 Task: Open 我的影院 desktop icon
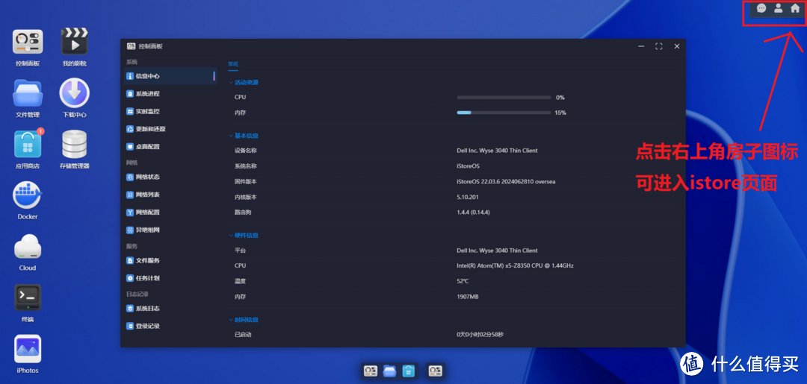coord(74,43)
